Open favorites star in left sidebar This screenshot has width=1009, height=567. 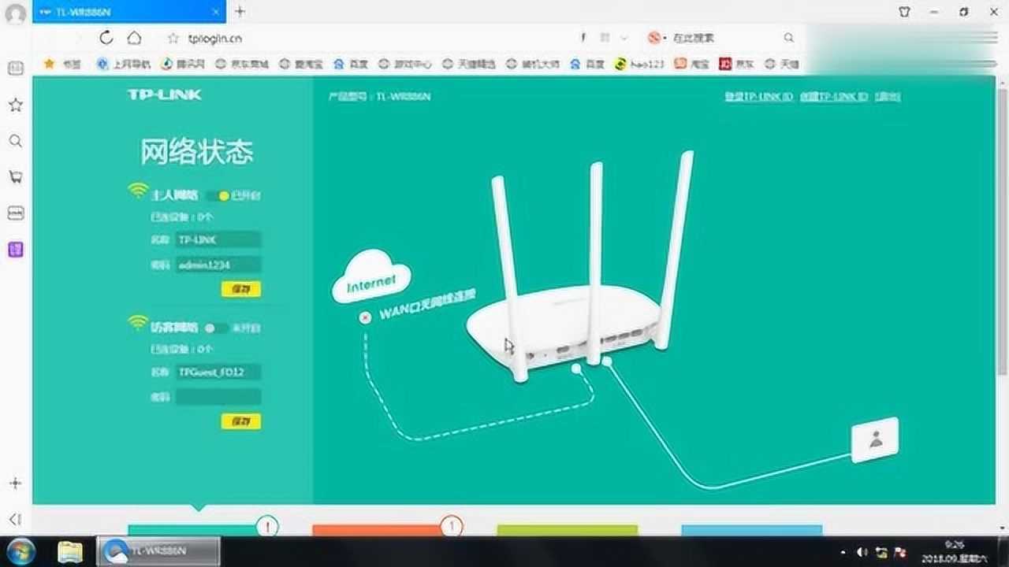[x=15, y=105]
